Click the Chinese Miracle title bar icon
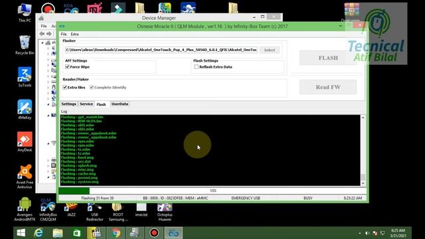Screen dimensions: 425x239 [x=62, y=27]
